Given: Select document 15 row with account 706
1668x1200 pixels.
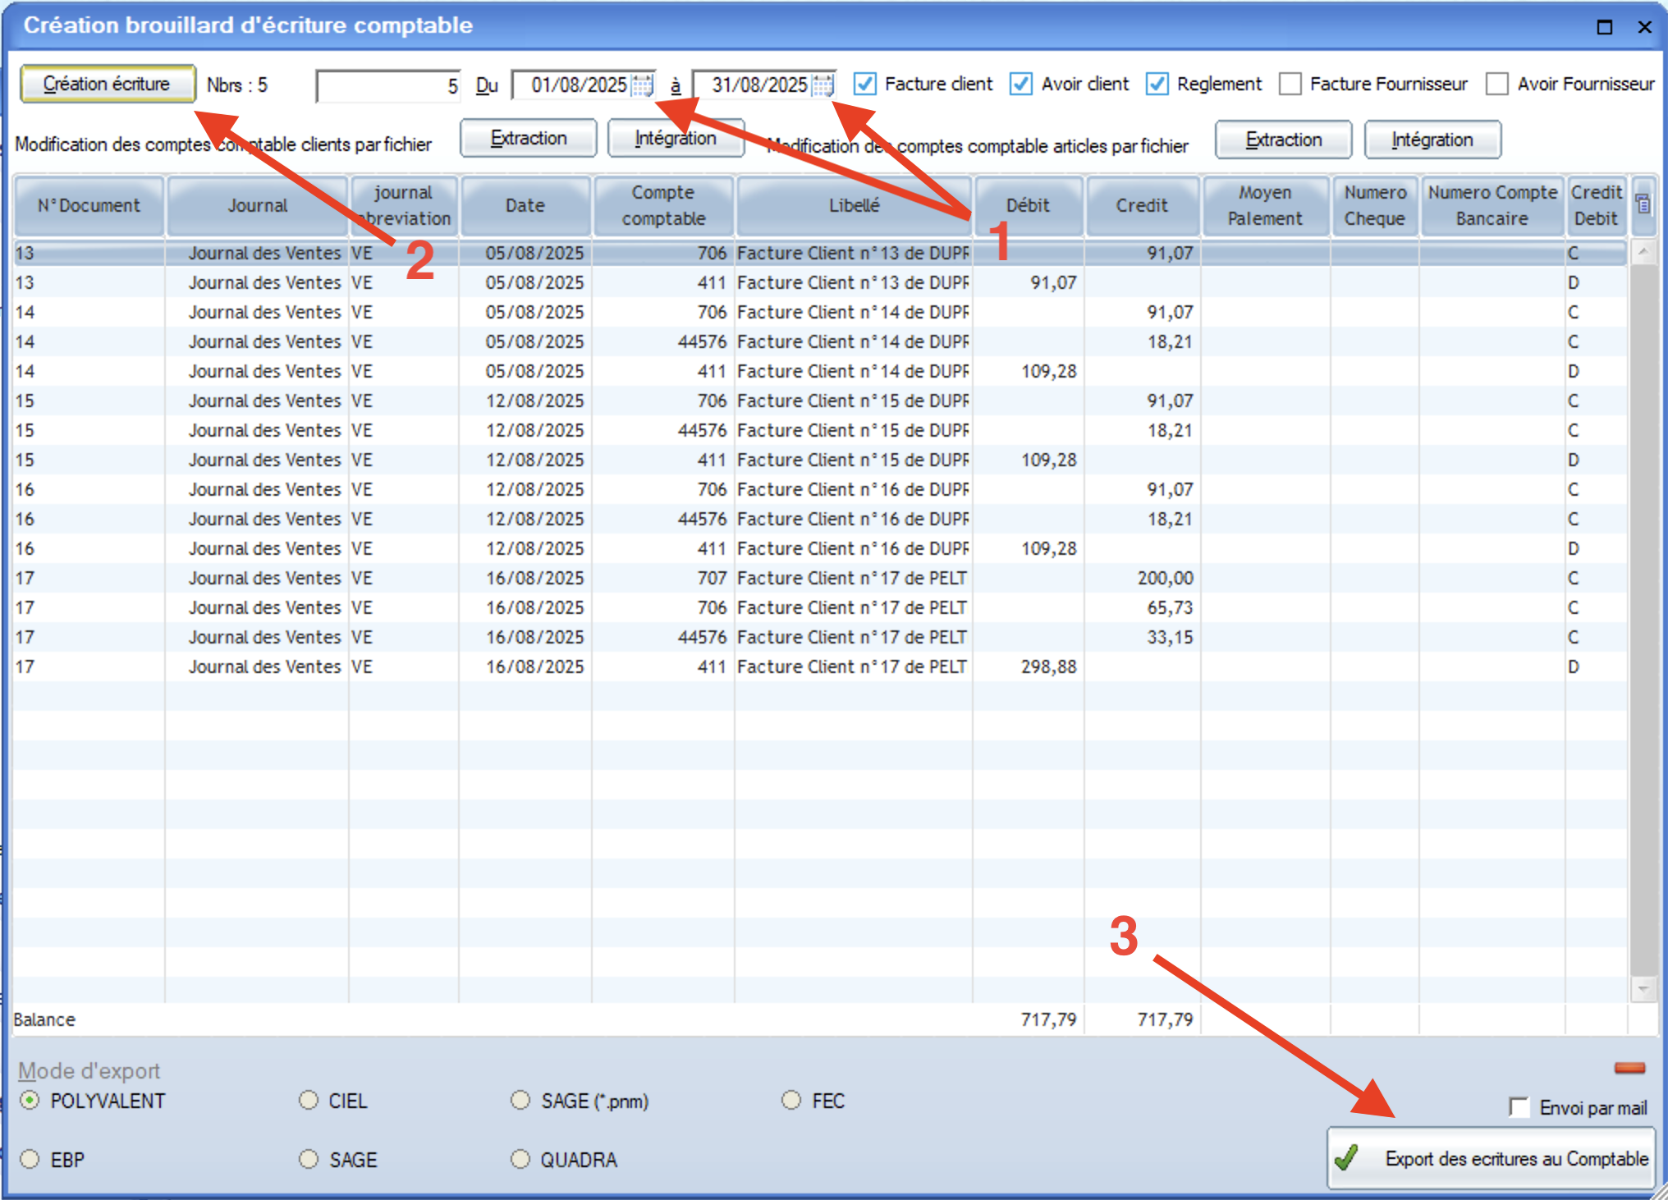Looking at the screenshot, I should click(x=819, y=401).
